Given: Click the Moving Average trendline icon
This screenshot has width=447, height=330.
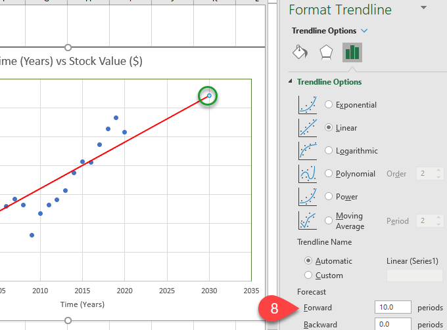Looking at the screenshot, I should point(307,220).
